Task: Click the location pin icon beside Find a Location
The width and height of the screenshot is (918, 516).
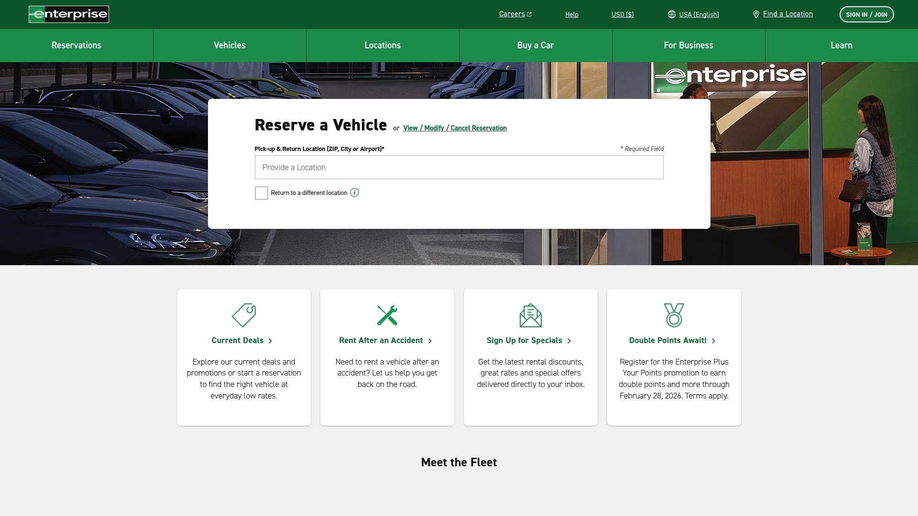Action: (756, 14)
